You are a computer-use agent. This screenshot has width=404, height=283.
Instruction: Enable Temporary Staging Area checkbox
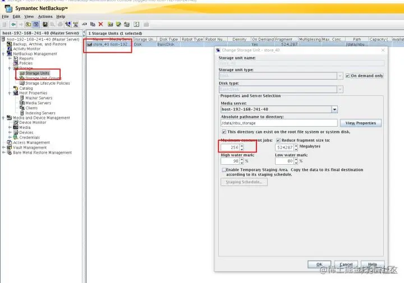(x=224, y=170)
